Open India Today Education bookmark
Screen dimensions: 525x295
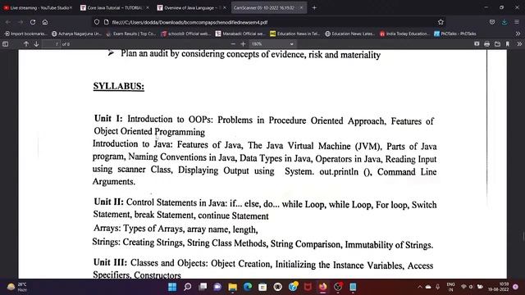404,34
